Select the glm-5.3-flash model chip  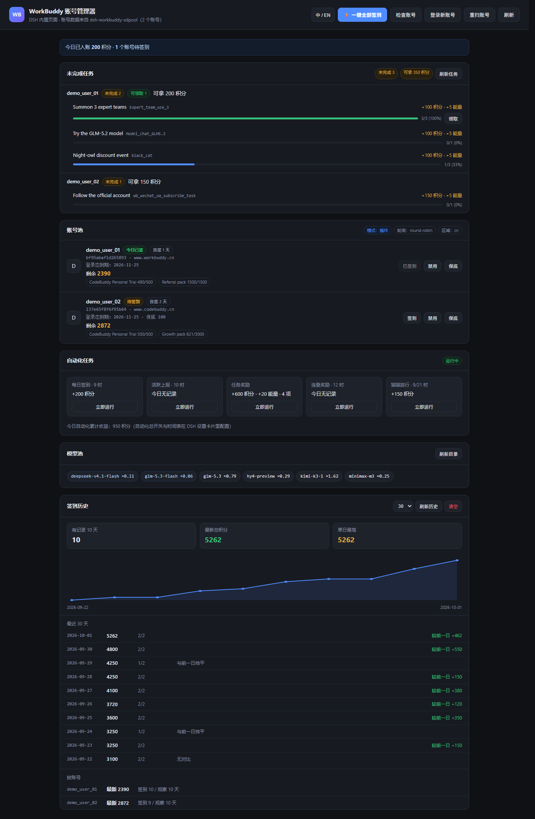(x=169, y=476)
